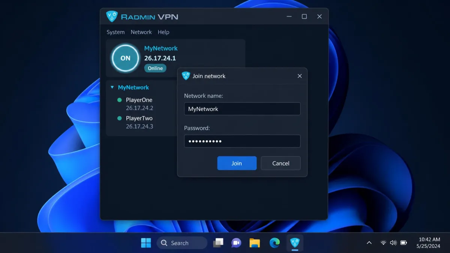Minimize the Radmin VPN window

pyautogui.click(x=289, y=16)
